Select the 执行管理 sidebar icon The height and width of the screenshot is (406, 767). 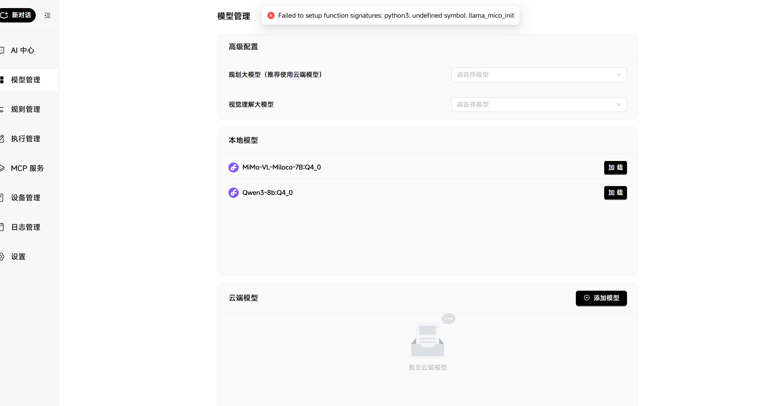(3, 139)
